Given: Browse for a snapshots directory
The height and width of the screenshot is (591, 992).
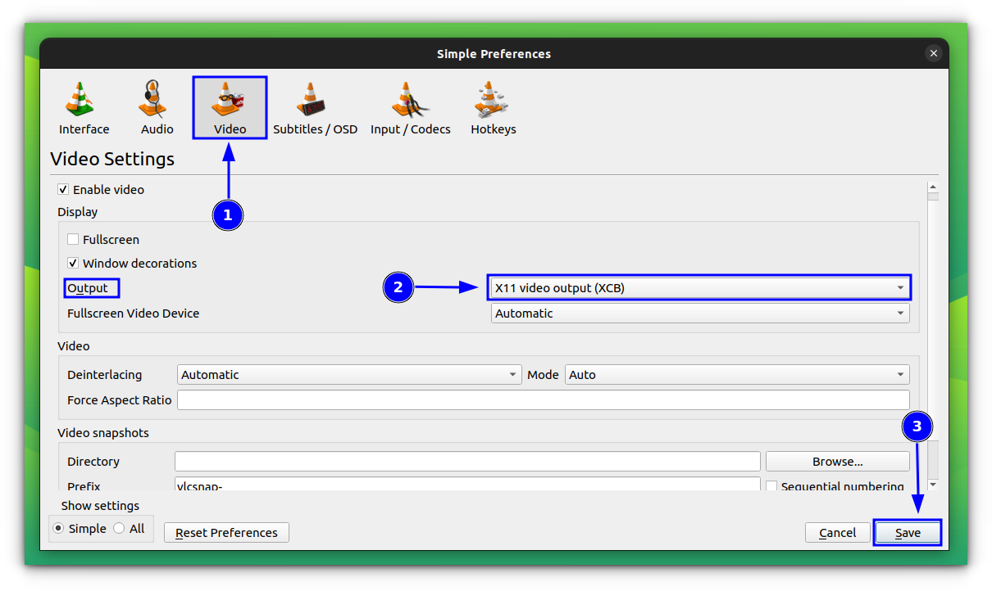Looking at the screenshot, I should [x=836, y=461].
